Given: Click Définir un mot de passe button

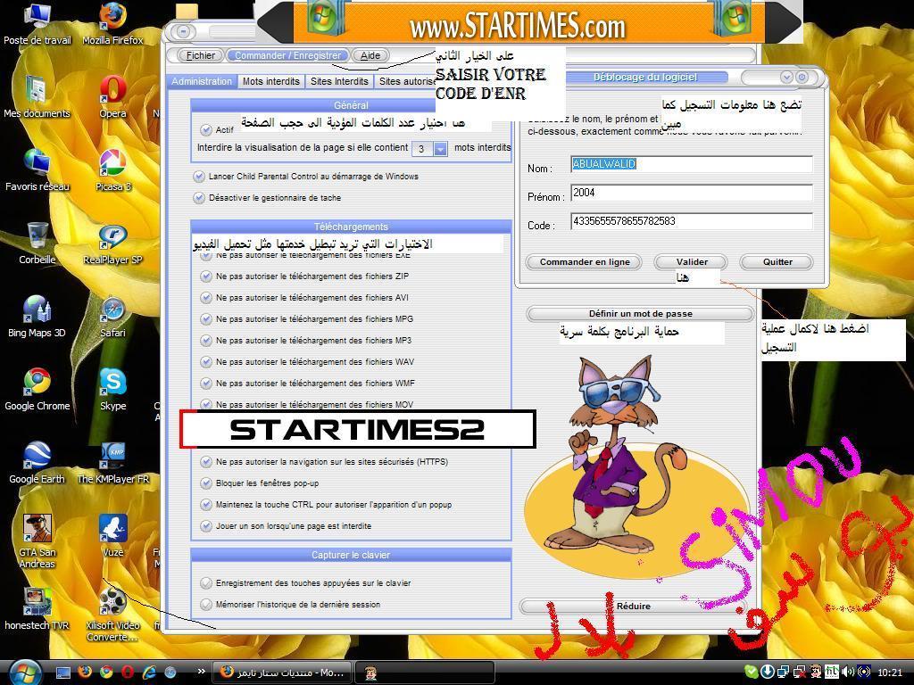Looking at the screenshot, I should click(x=640, y=313).
